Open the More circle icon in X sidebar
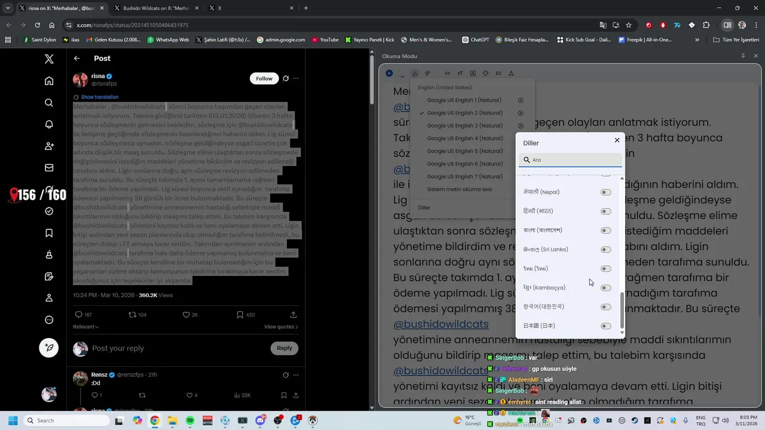 (x=49, y=320)
